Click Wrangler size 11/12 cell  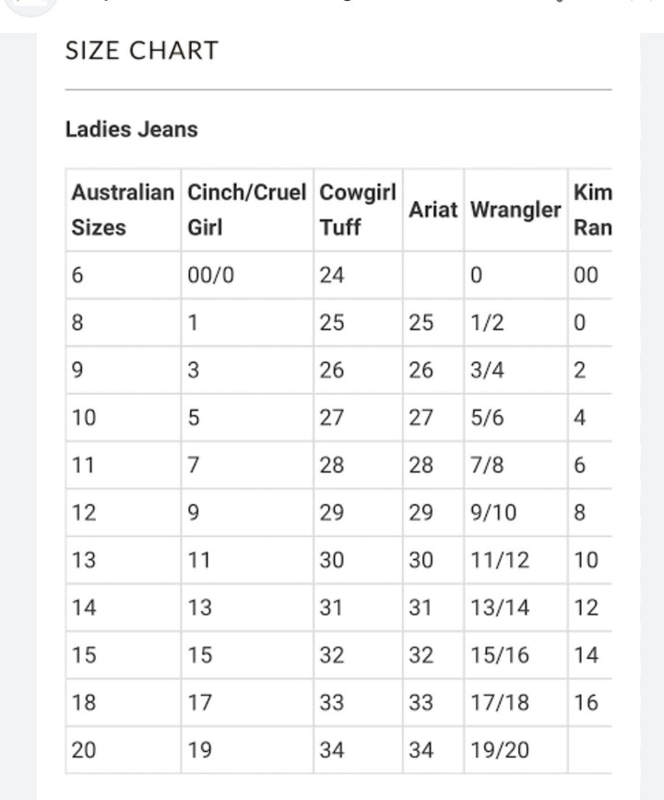(x=500, y=560)
